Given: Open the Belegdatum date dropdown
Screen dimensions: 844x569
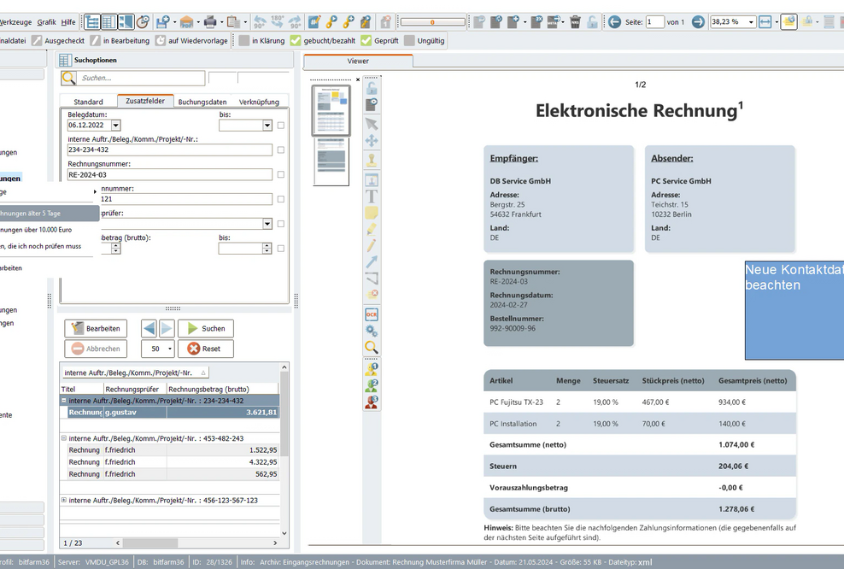Looking at the screenshot, I should tap(116, 126).
